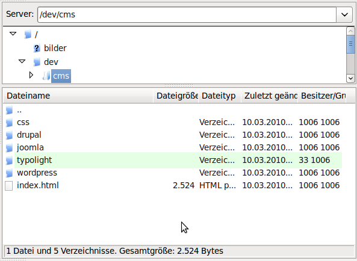
Task: Click the index.html file icon
Action: [x=9, y=186]
